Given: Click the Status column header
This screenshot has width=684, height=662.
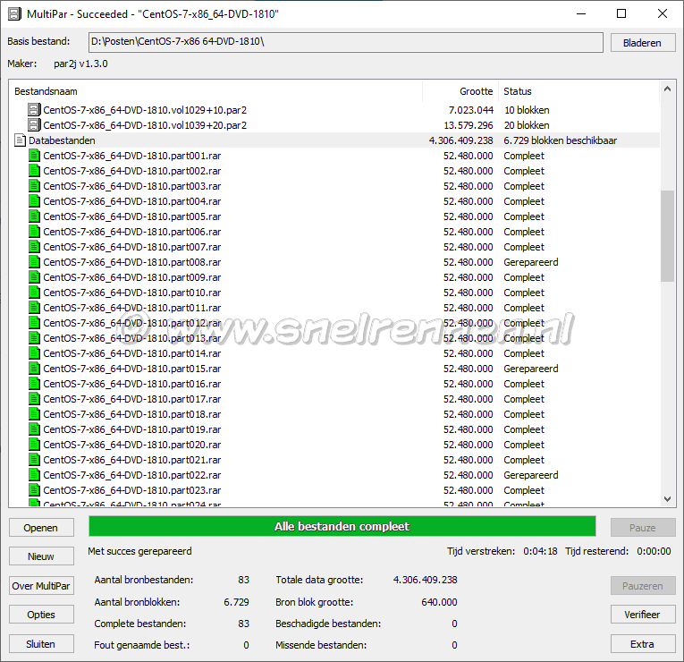Looking at the screenshot, I should 578,91.
